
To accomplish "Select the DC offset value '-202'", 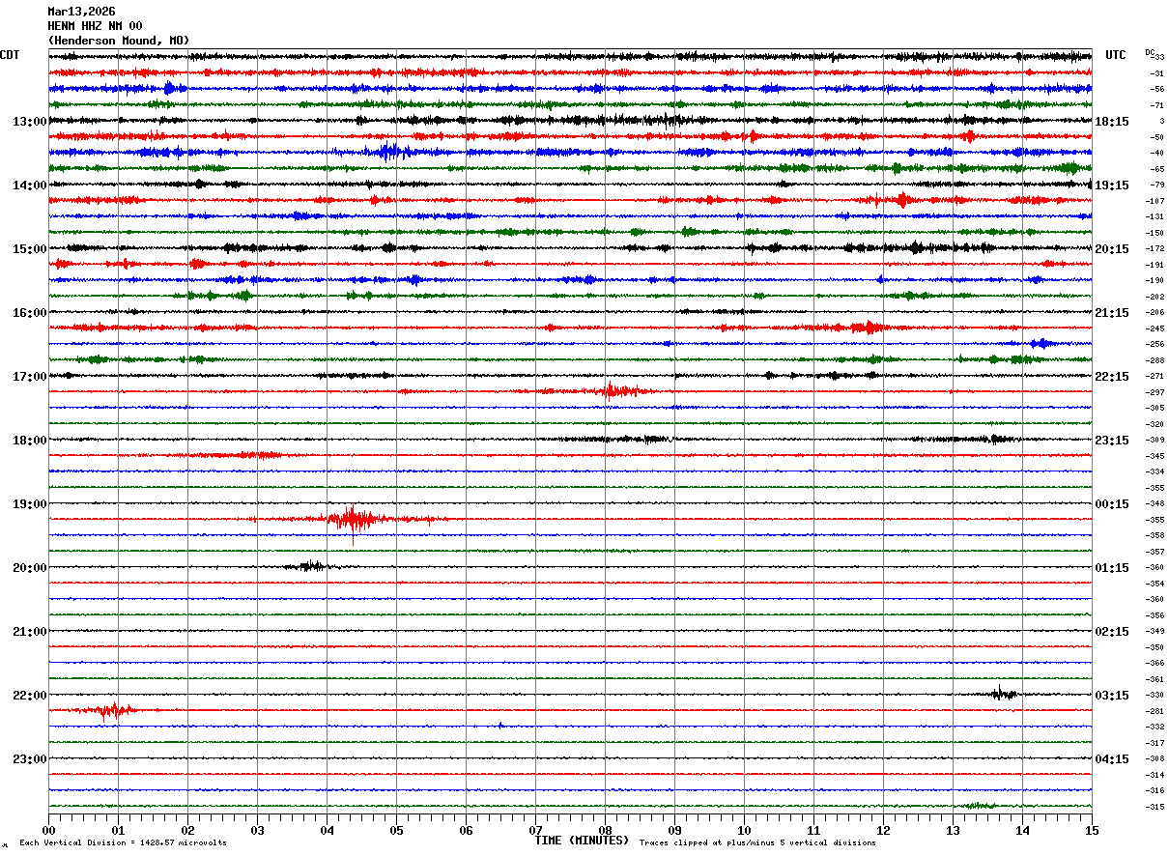I will point(1155,297).
